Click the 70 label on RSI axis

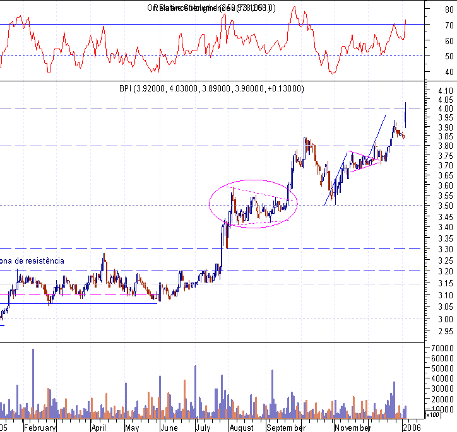pos(449,25)
